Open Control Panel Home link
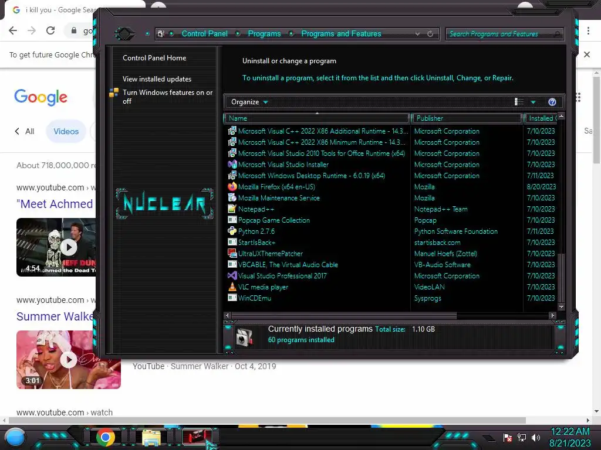Image resolution: width=601 pixels, height=450 pixels. click(x=154, y=58)
